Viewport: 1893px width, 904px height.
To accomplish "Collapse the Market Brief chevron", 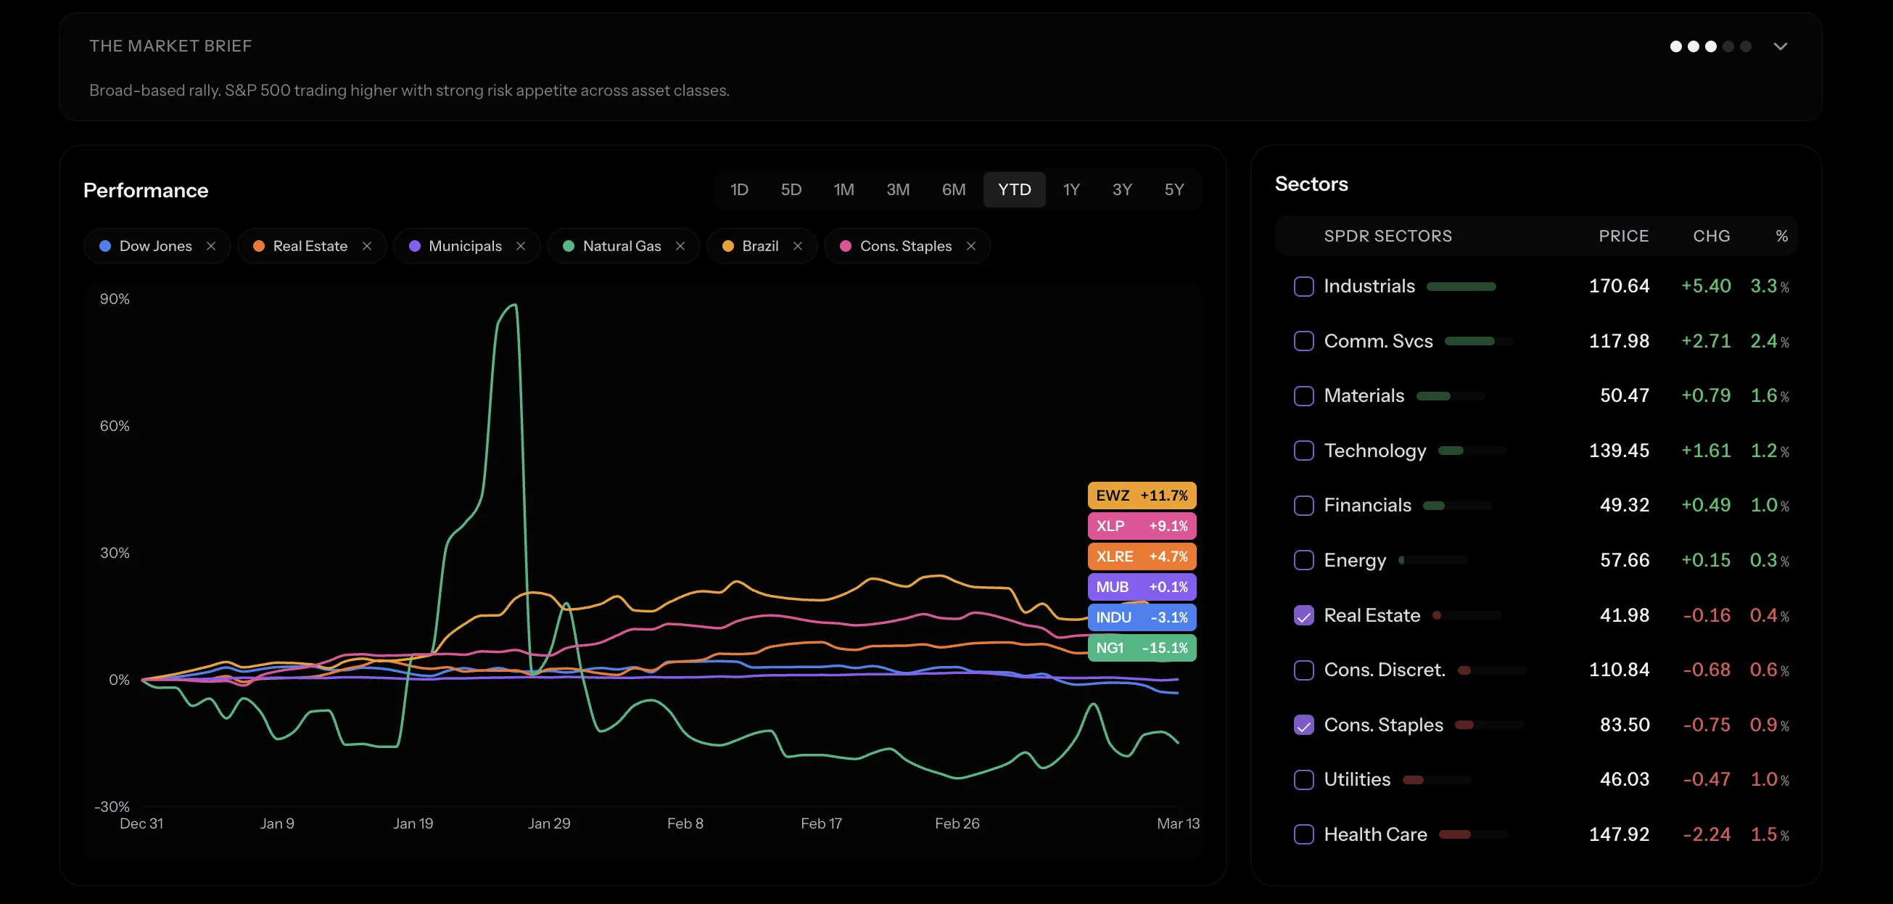I will [1780, 46].
